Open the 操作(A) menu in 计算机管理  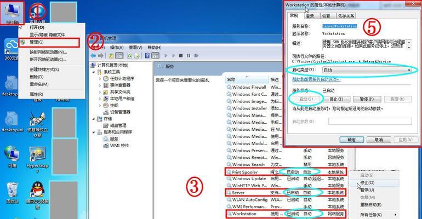117,48
